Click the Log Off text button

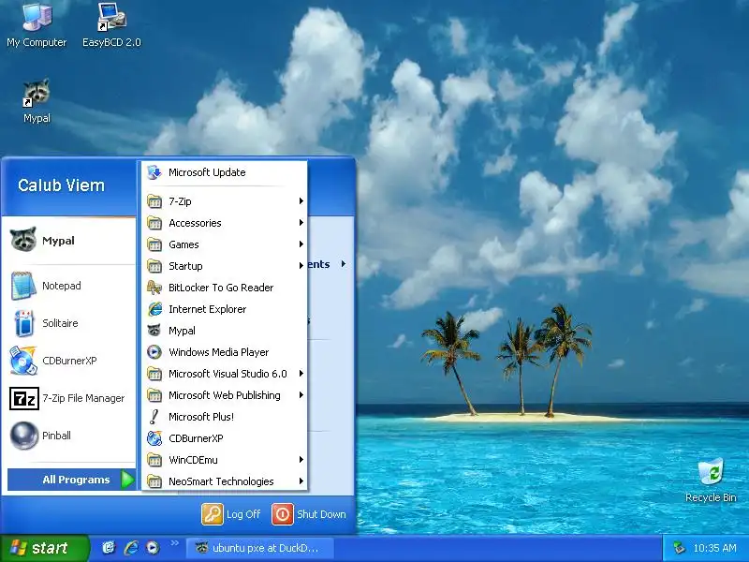tap(243, 514)
